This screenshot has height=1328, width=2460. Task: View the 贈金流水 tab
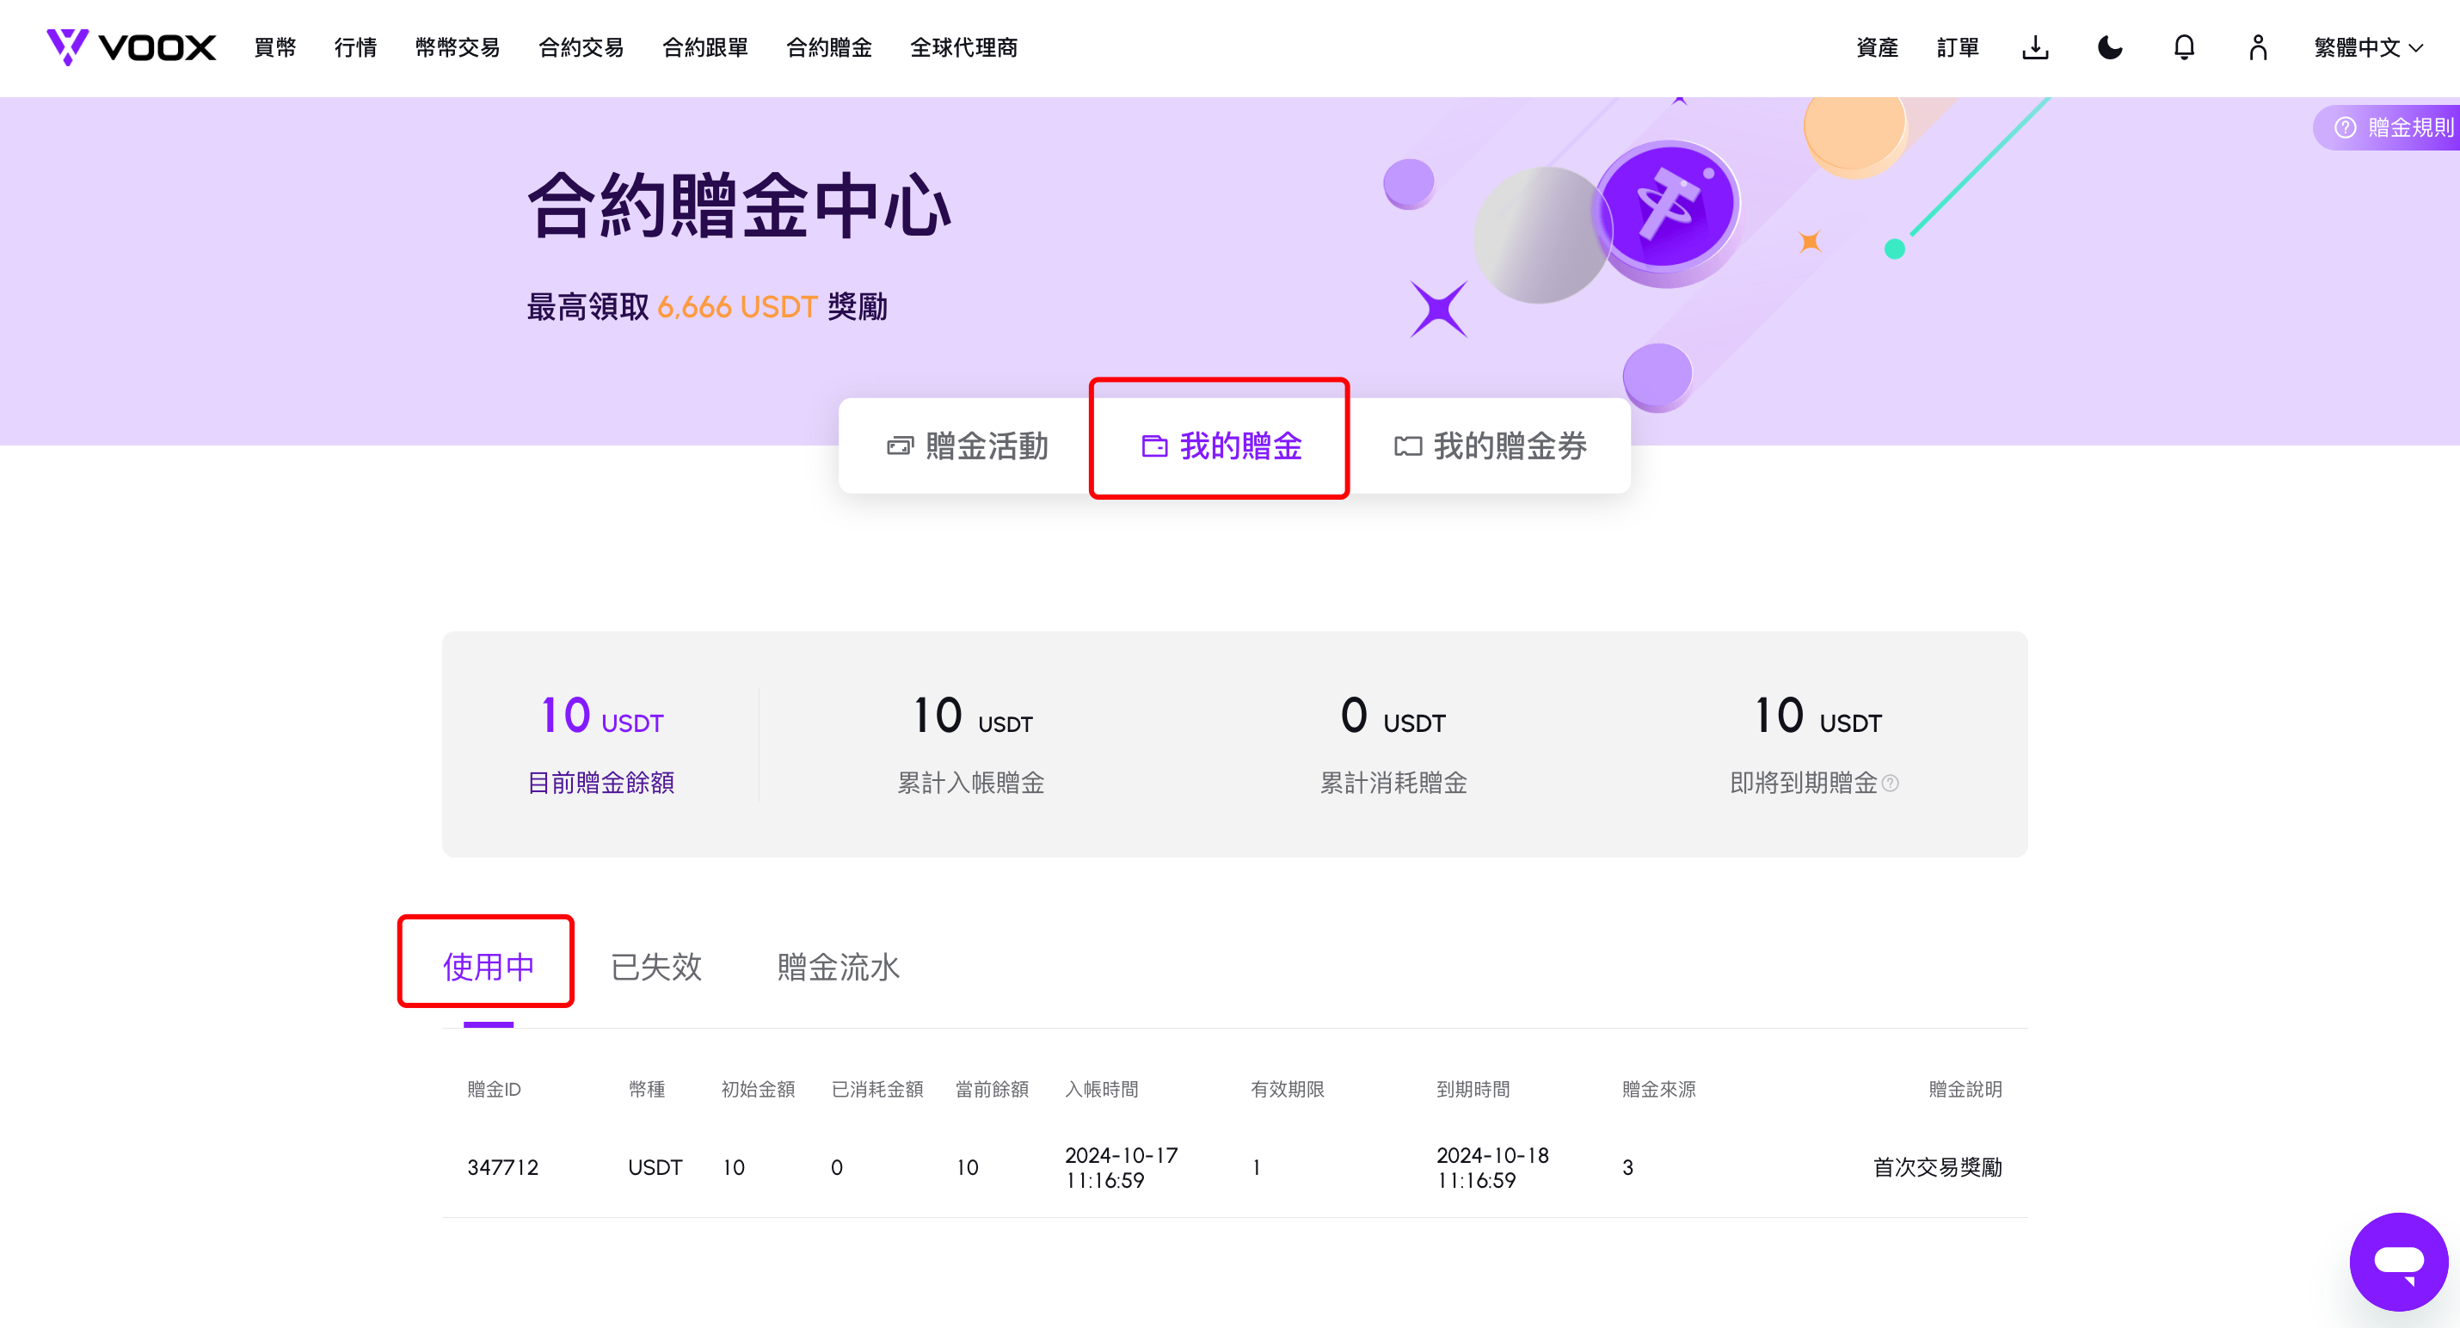point(839,966)
